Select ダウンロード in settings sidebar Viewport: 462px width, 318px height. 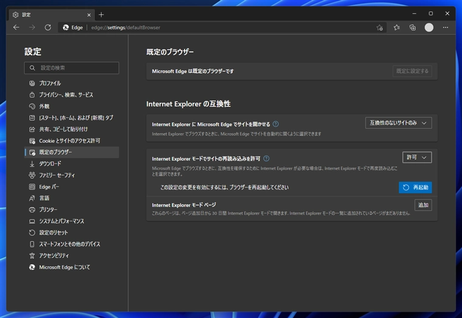50,164
